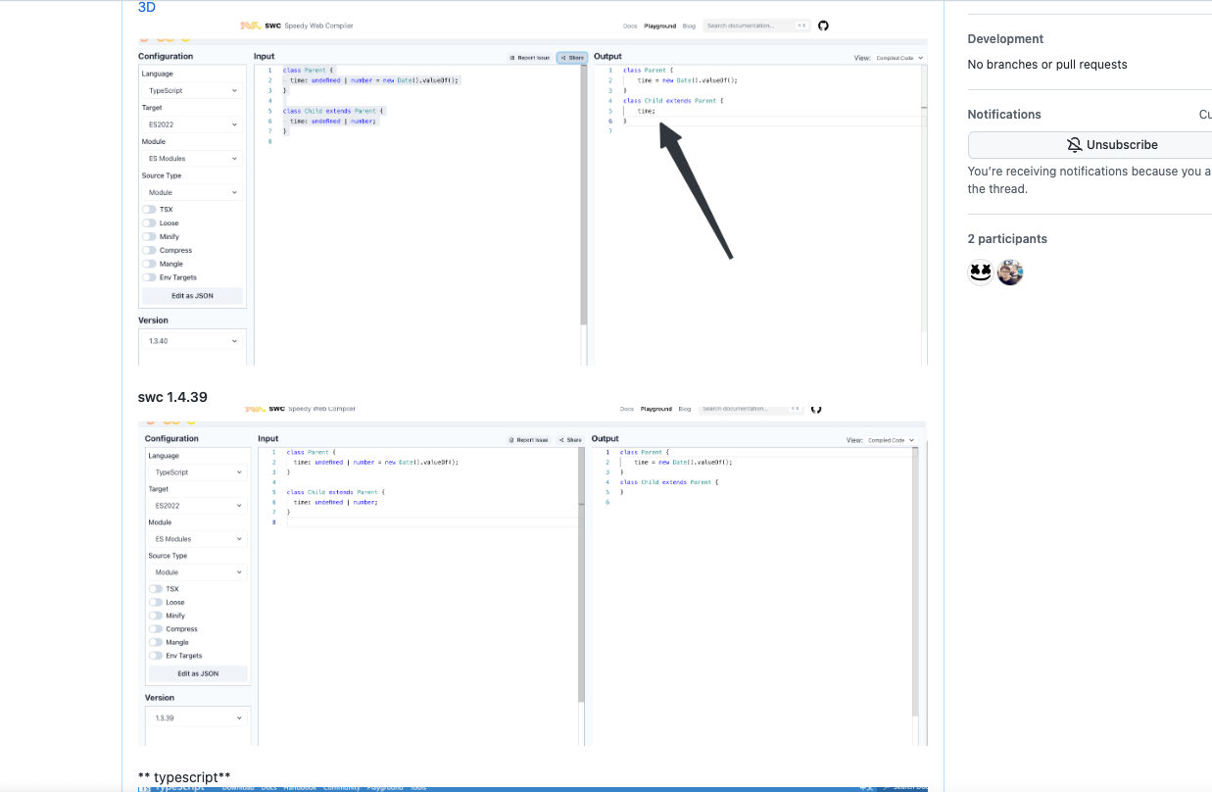The height and width of the screenshot is (792, 1212).
Task: Open the View Compiled Code dropdown
Action: coord(899,58)
